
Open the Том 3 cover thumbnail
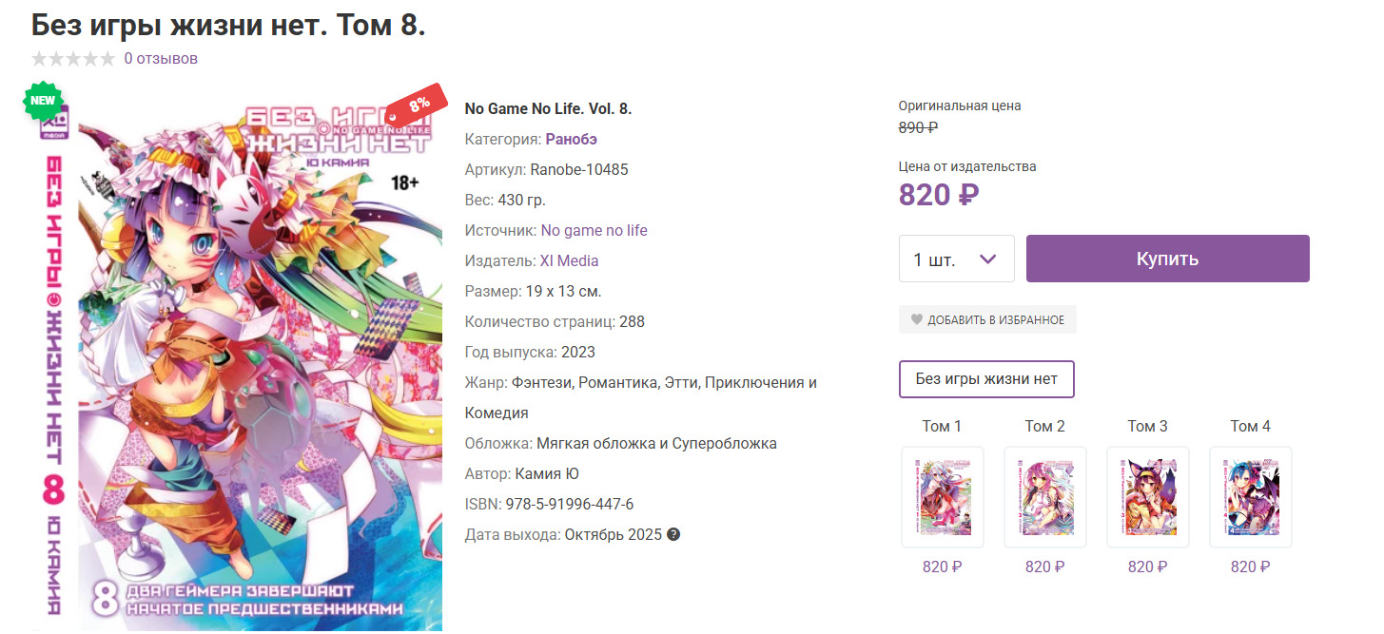(1148, 497)
